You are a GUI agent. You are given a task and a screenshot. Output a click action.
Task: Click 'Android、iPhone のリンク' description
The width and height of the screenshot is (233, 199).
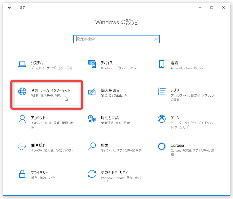[x=187, y=68]
